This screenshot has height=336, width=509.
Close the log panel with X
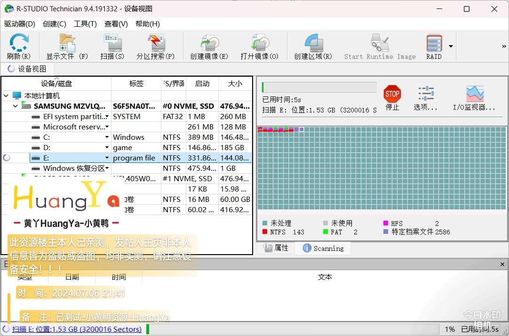[x=502, y=264]
